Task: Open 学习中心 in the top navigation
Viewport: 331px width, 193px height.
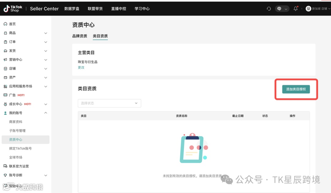Action: pos(142,9)
